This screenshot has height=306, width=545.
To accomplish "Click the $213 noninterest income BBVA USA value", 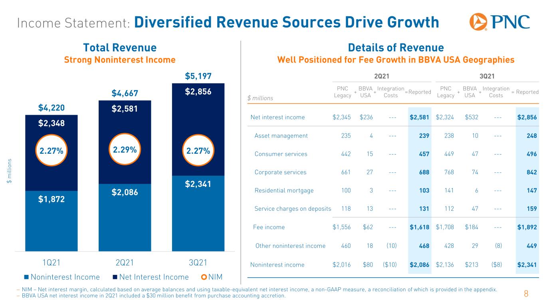I will (472, 265).
